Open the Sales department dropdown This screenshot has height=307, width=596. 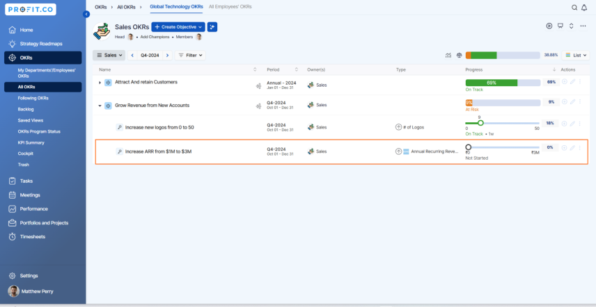coord(109,56)
